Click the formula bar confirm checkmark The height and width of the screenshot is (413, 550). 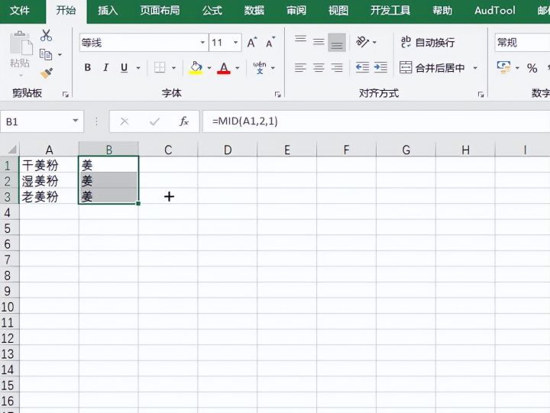(x=154, y=121)
